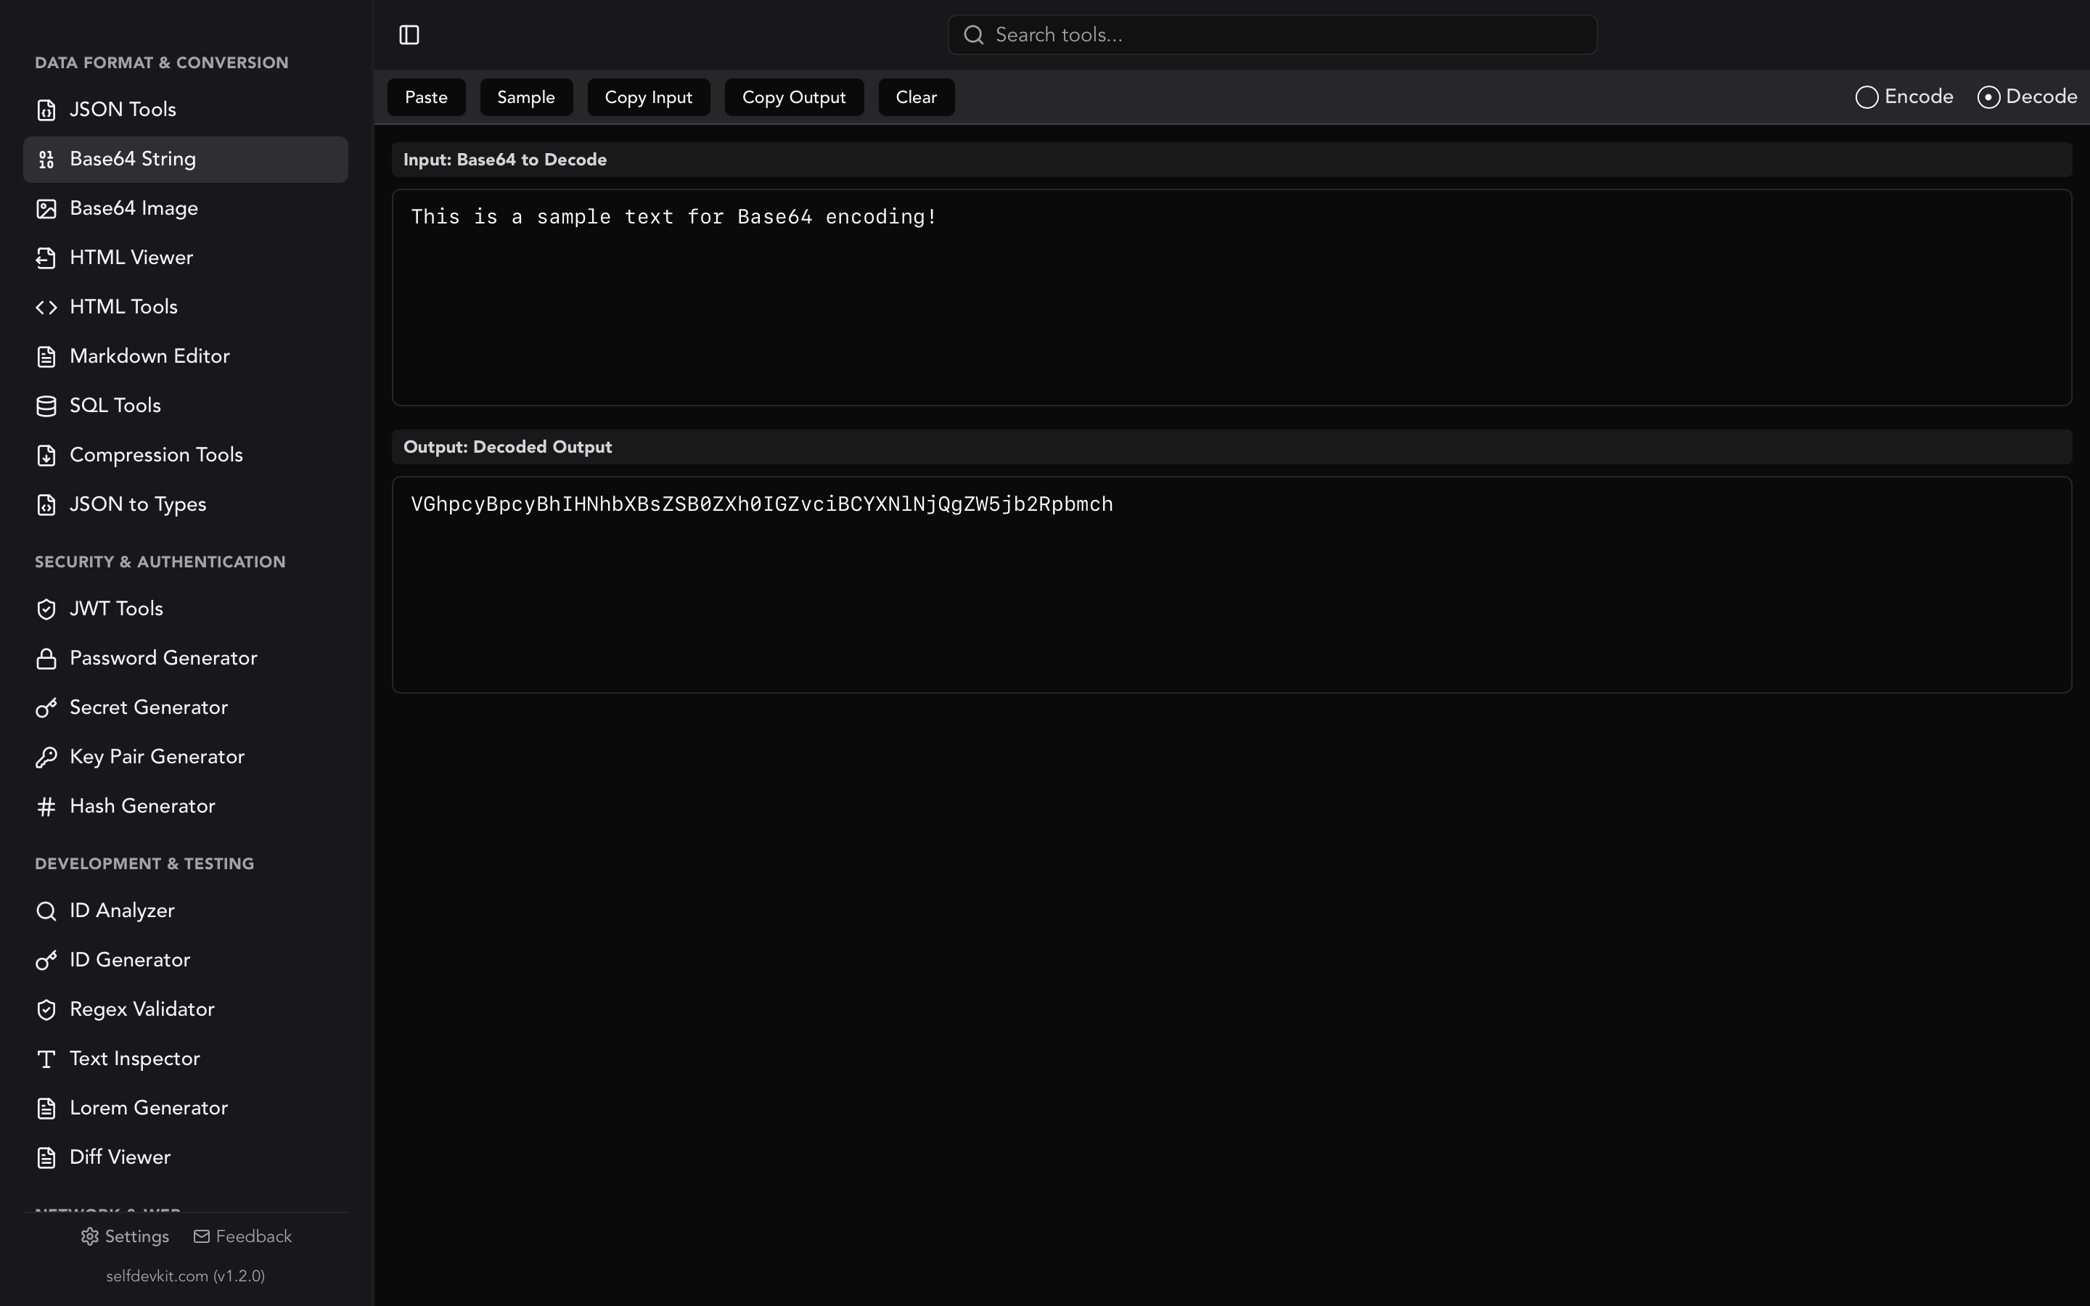Select the SQL Tools database icon
Image resolution: width=2090 pixels, height=1306 pixels.
(46, 405)
